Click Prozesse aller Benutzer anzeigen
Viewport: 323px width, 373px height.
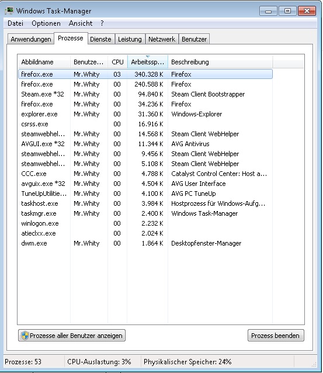pos(72,336)
